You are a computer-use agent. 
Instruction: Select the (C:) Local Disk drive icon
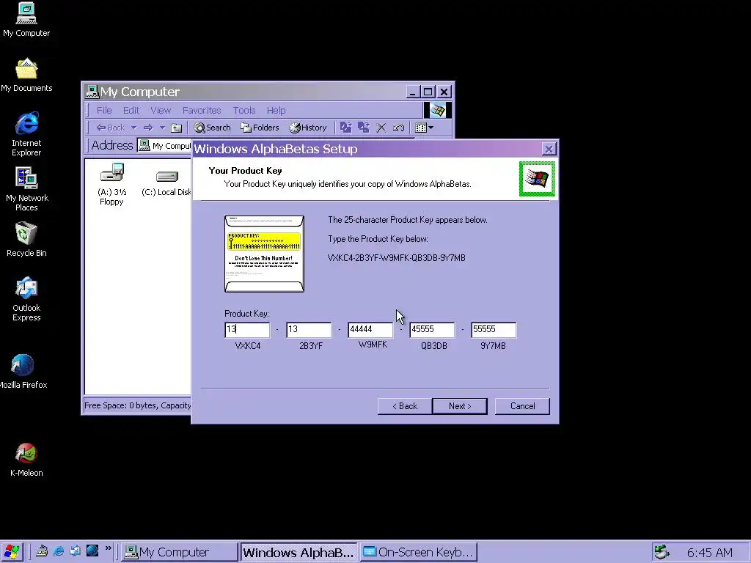pos(166,184)
